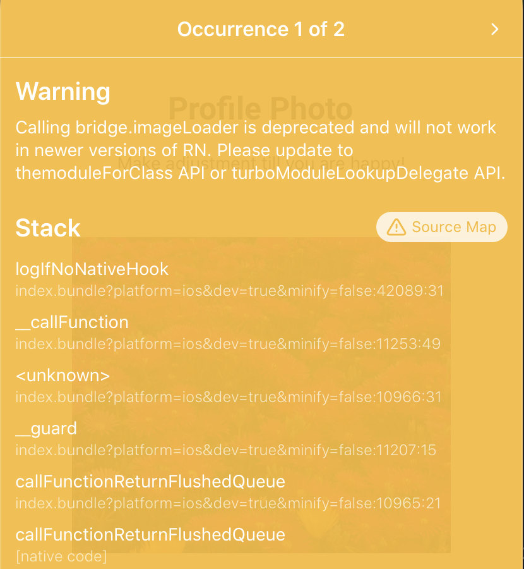Select the callFunctionReturnFlushedQueue [native code] frame
Screen dimensions: 524x569
(x=149, y=535)
